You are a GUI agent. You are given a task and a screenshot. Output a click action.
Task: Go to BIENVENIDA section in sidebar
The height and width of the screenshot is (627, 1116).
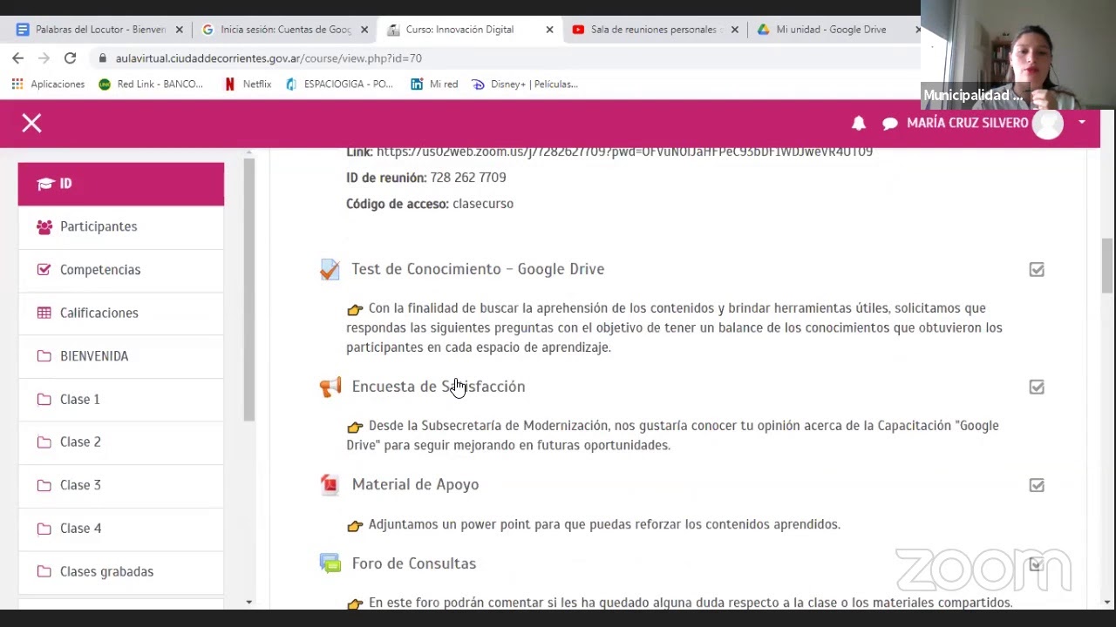(x=121, y=356)
